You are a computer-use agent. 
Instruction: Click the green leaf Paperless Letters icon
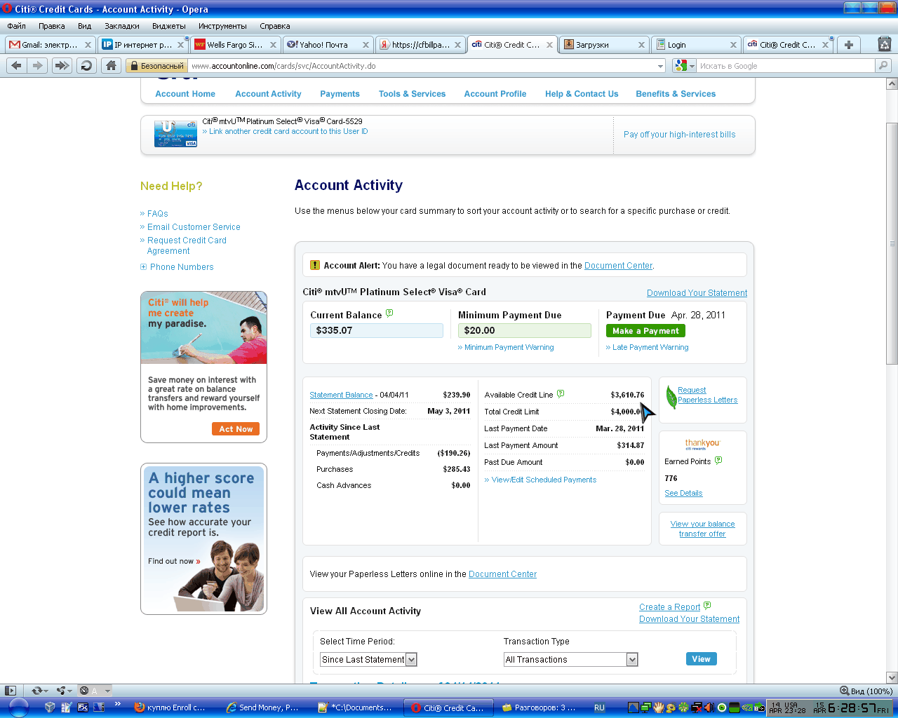click(x=671, y=397)
